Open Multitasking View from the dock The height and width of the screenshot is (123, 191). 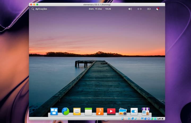tap(54, 111)
